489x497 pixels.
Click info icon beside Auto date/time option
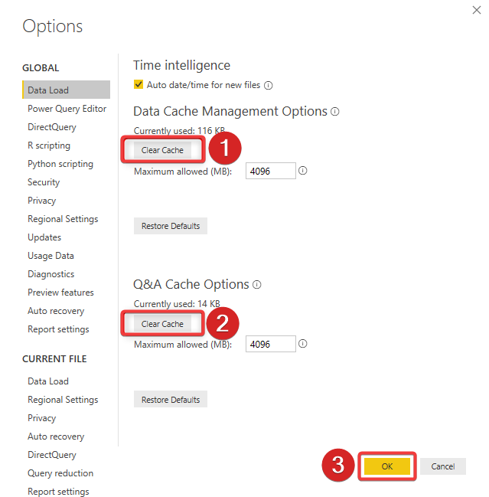[269, 85]
